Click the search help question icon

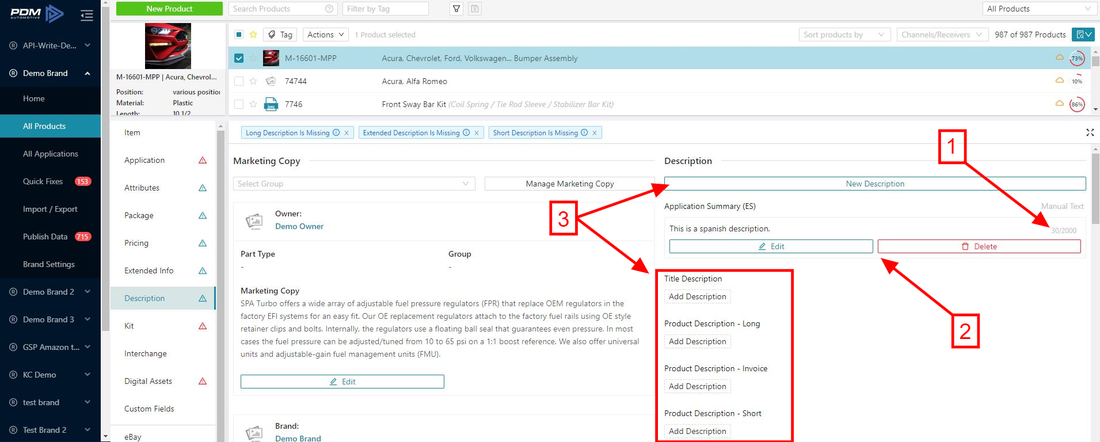[x=329, y=9]
